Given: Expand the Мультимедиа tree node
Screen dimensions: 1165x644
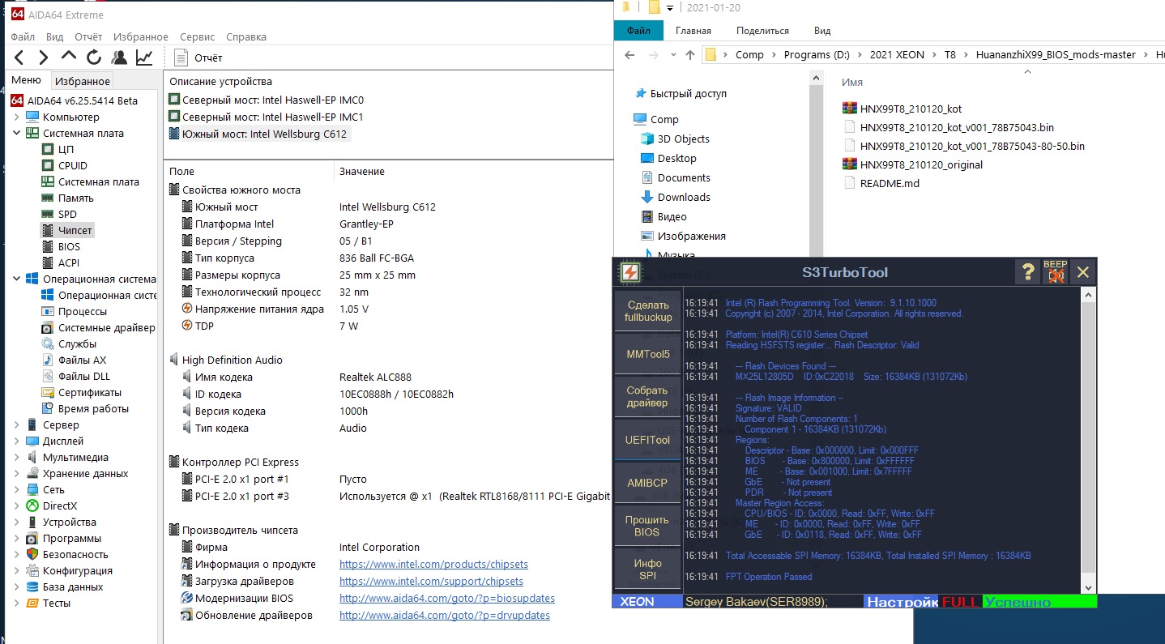Looking at the screenshot, I should 17,457.
